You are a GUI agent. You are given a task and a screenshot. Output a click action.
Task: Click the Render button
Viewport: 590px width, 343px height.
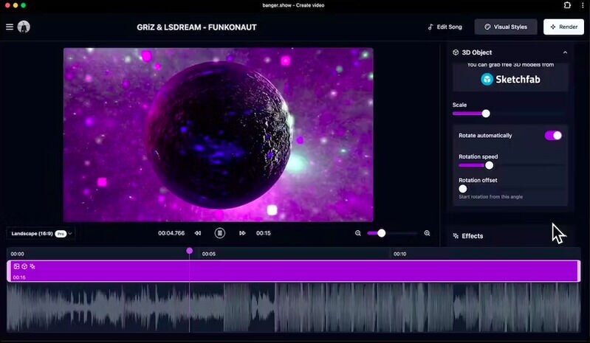point(563,27)
